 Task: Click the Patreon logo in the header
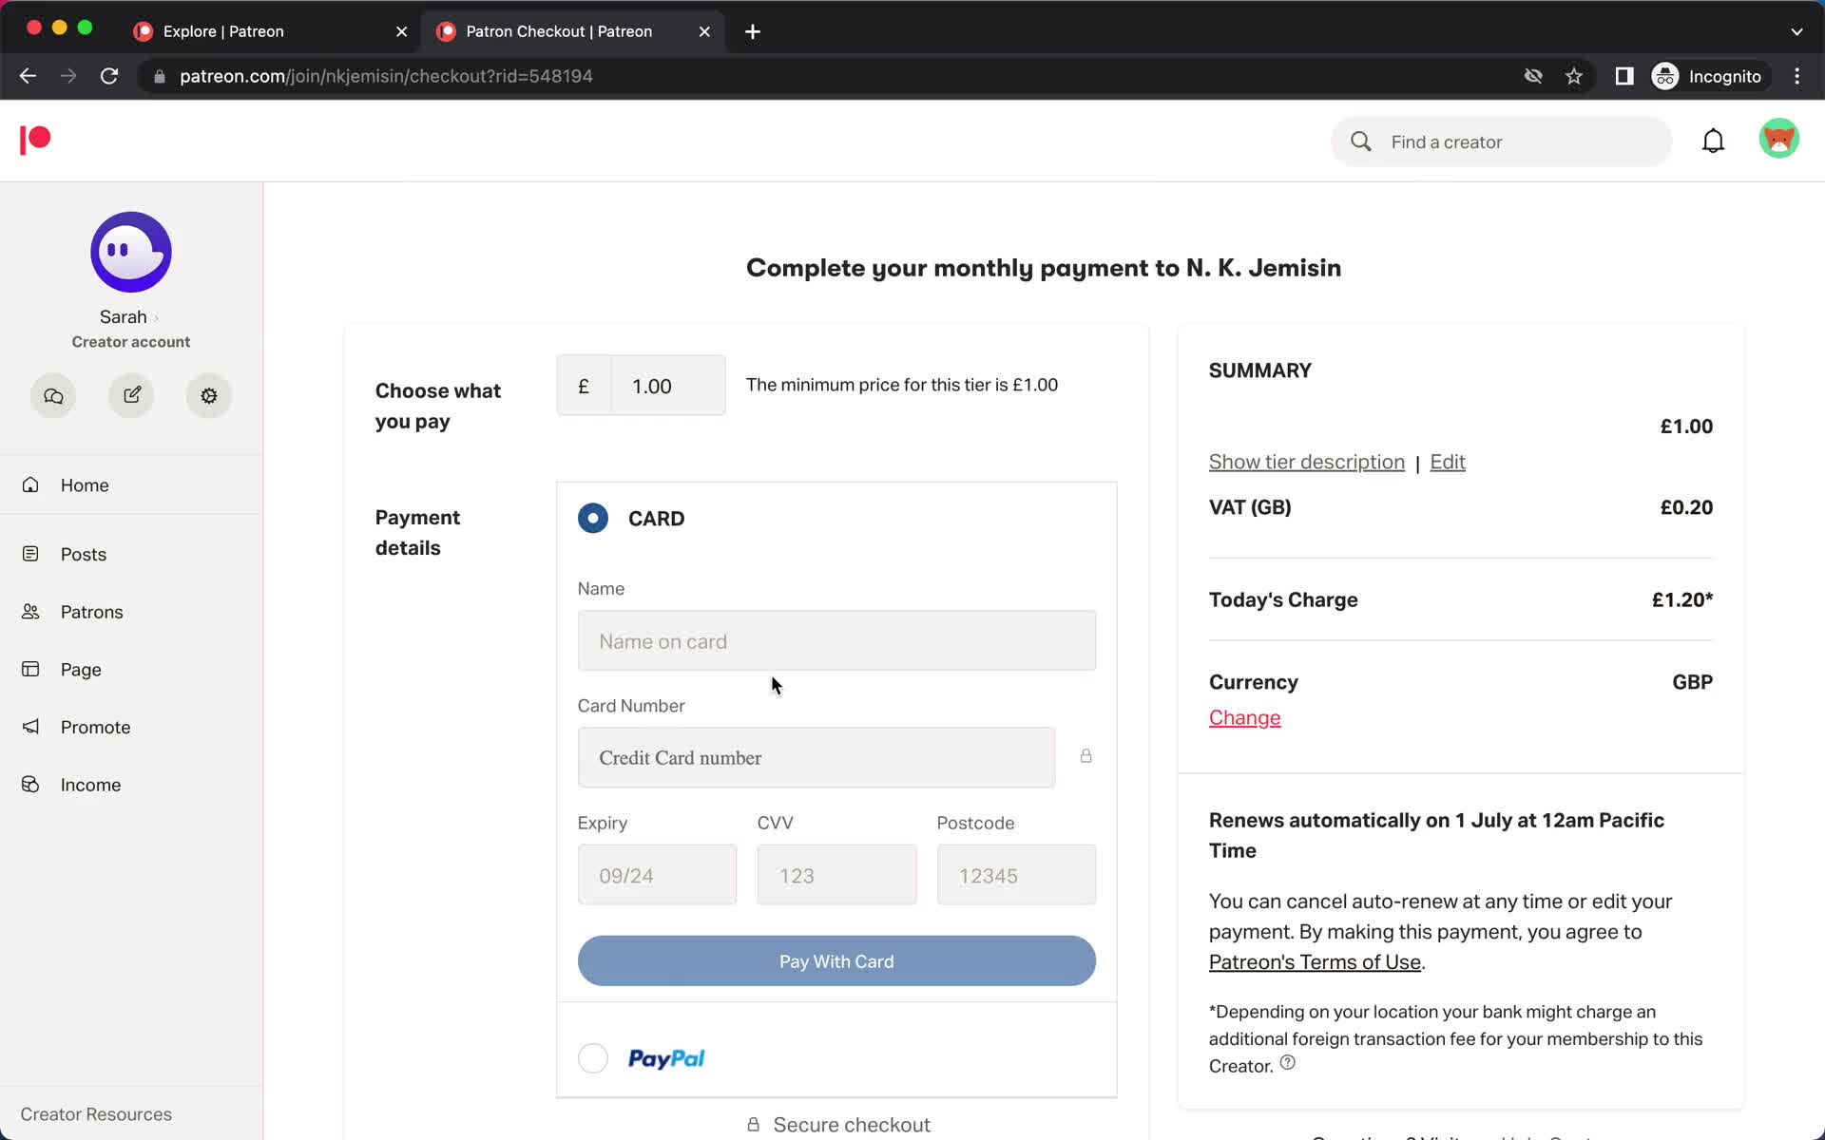pos(35,140)
